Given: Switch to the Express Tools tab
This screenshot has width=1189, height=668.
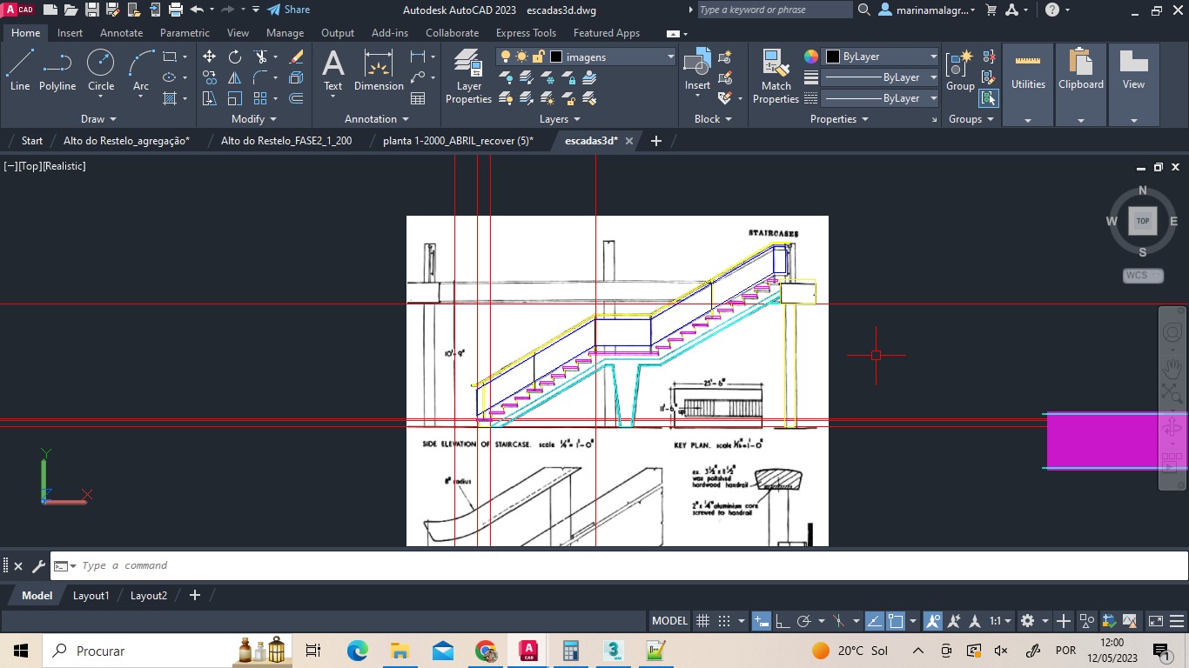Looking at the screenshot, I should (x=526, y=33).
